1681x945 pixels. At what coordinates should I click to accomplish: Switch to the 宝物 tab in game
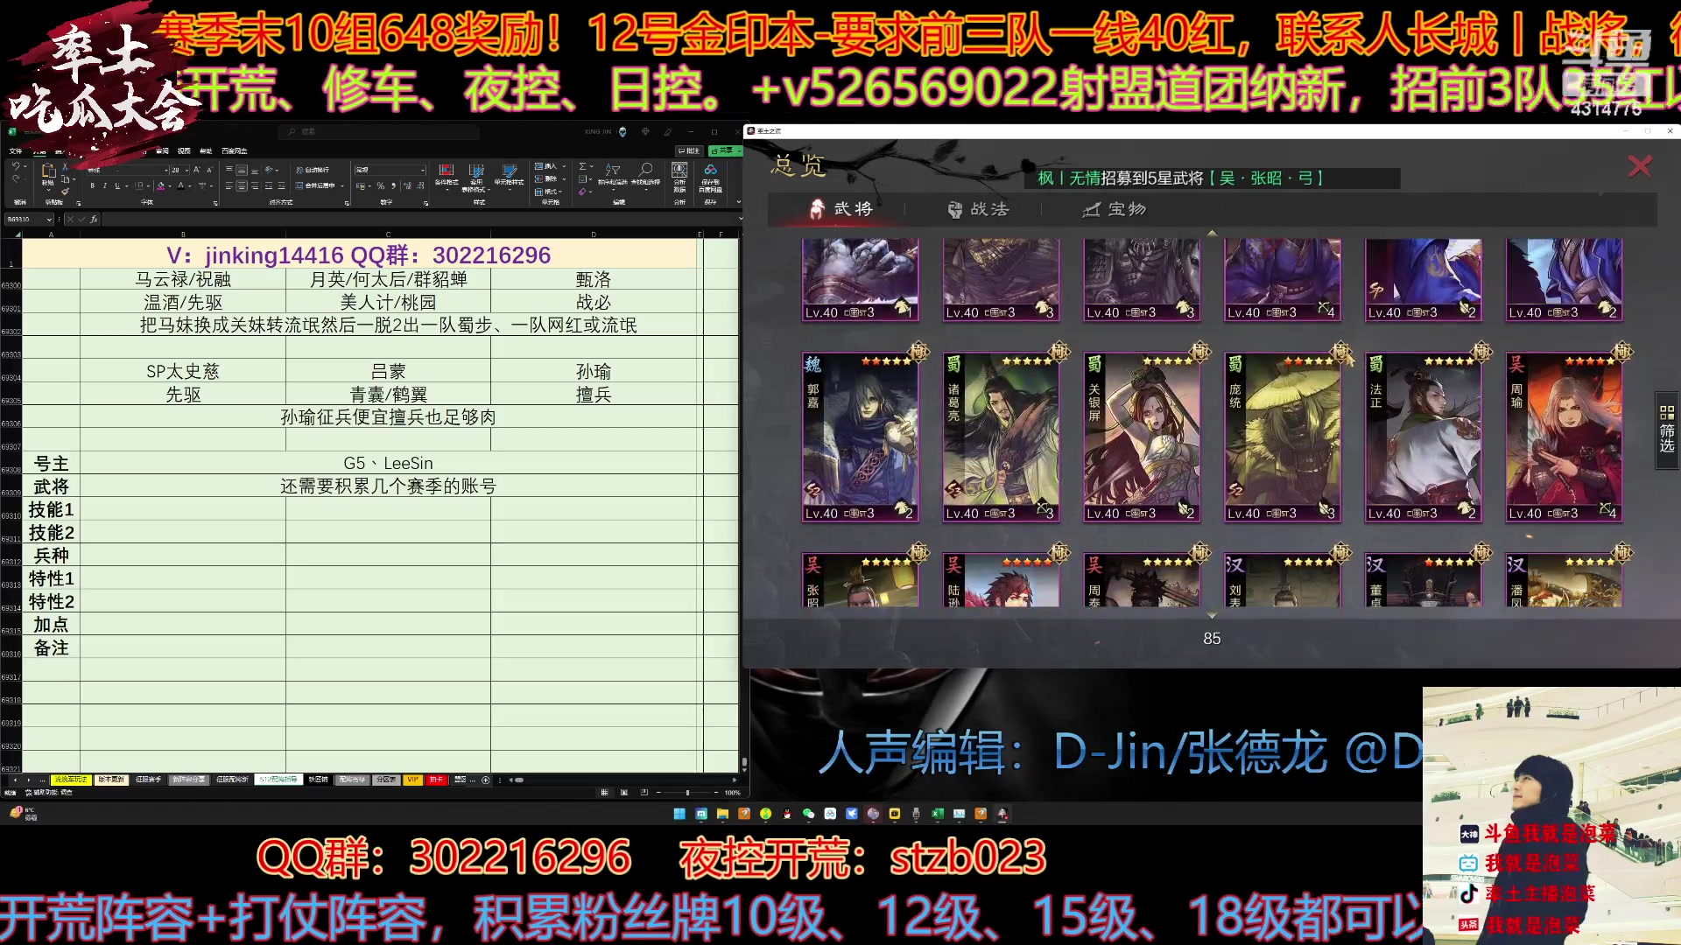[1115, 209]
